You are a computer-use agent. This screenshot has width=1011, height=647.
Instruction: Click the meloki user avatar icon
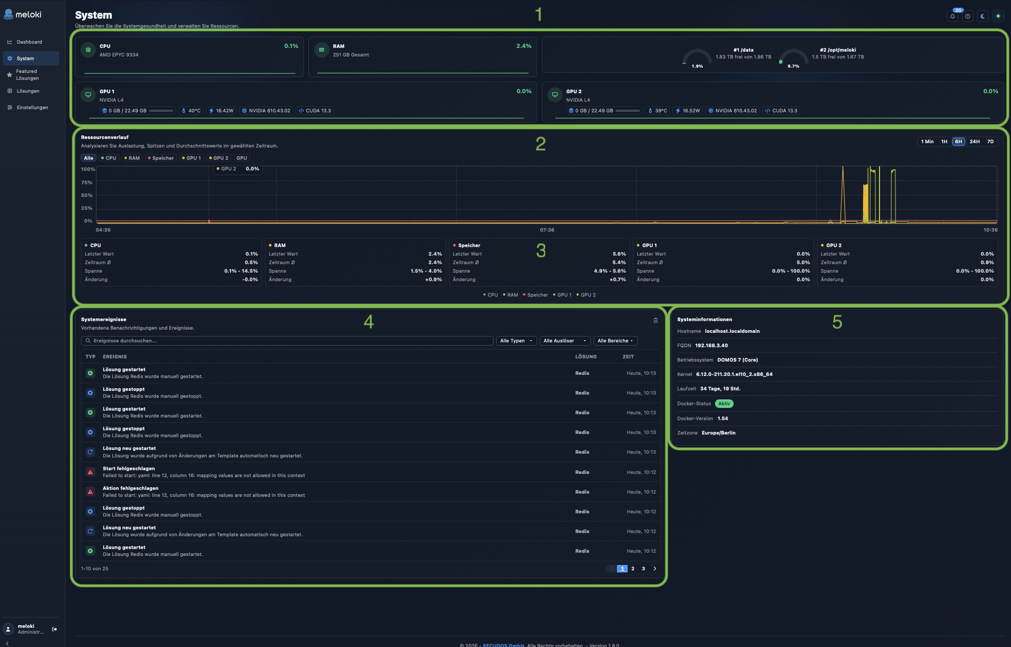(9, 629)
